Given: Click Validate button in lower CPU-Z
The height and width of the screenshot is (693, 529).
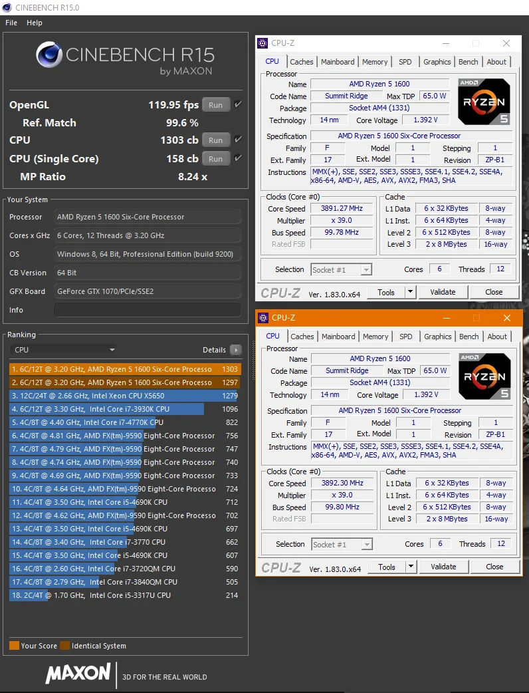Looking at the screenshot, I should (444, 567).
